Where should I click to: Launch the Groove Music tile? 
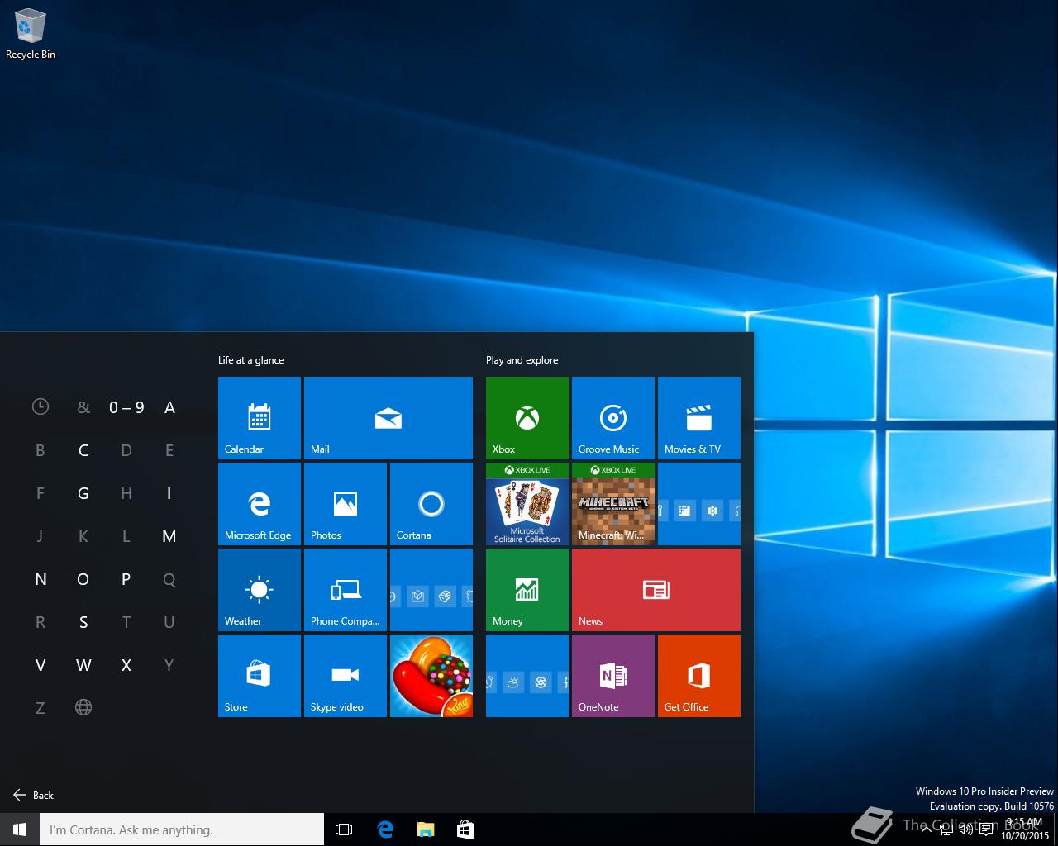[613, 418]
